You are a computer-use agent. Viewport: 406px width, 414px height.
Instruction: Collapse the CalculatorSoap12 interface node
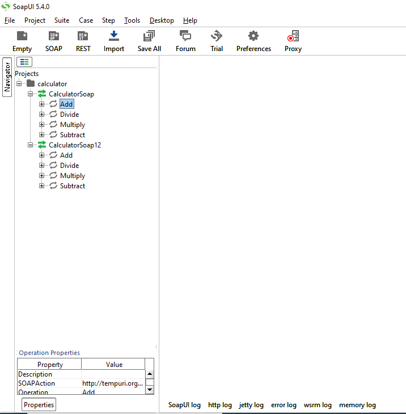(31, 145)
